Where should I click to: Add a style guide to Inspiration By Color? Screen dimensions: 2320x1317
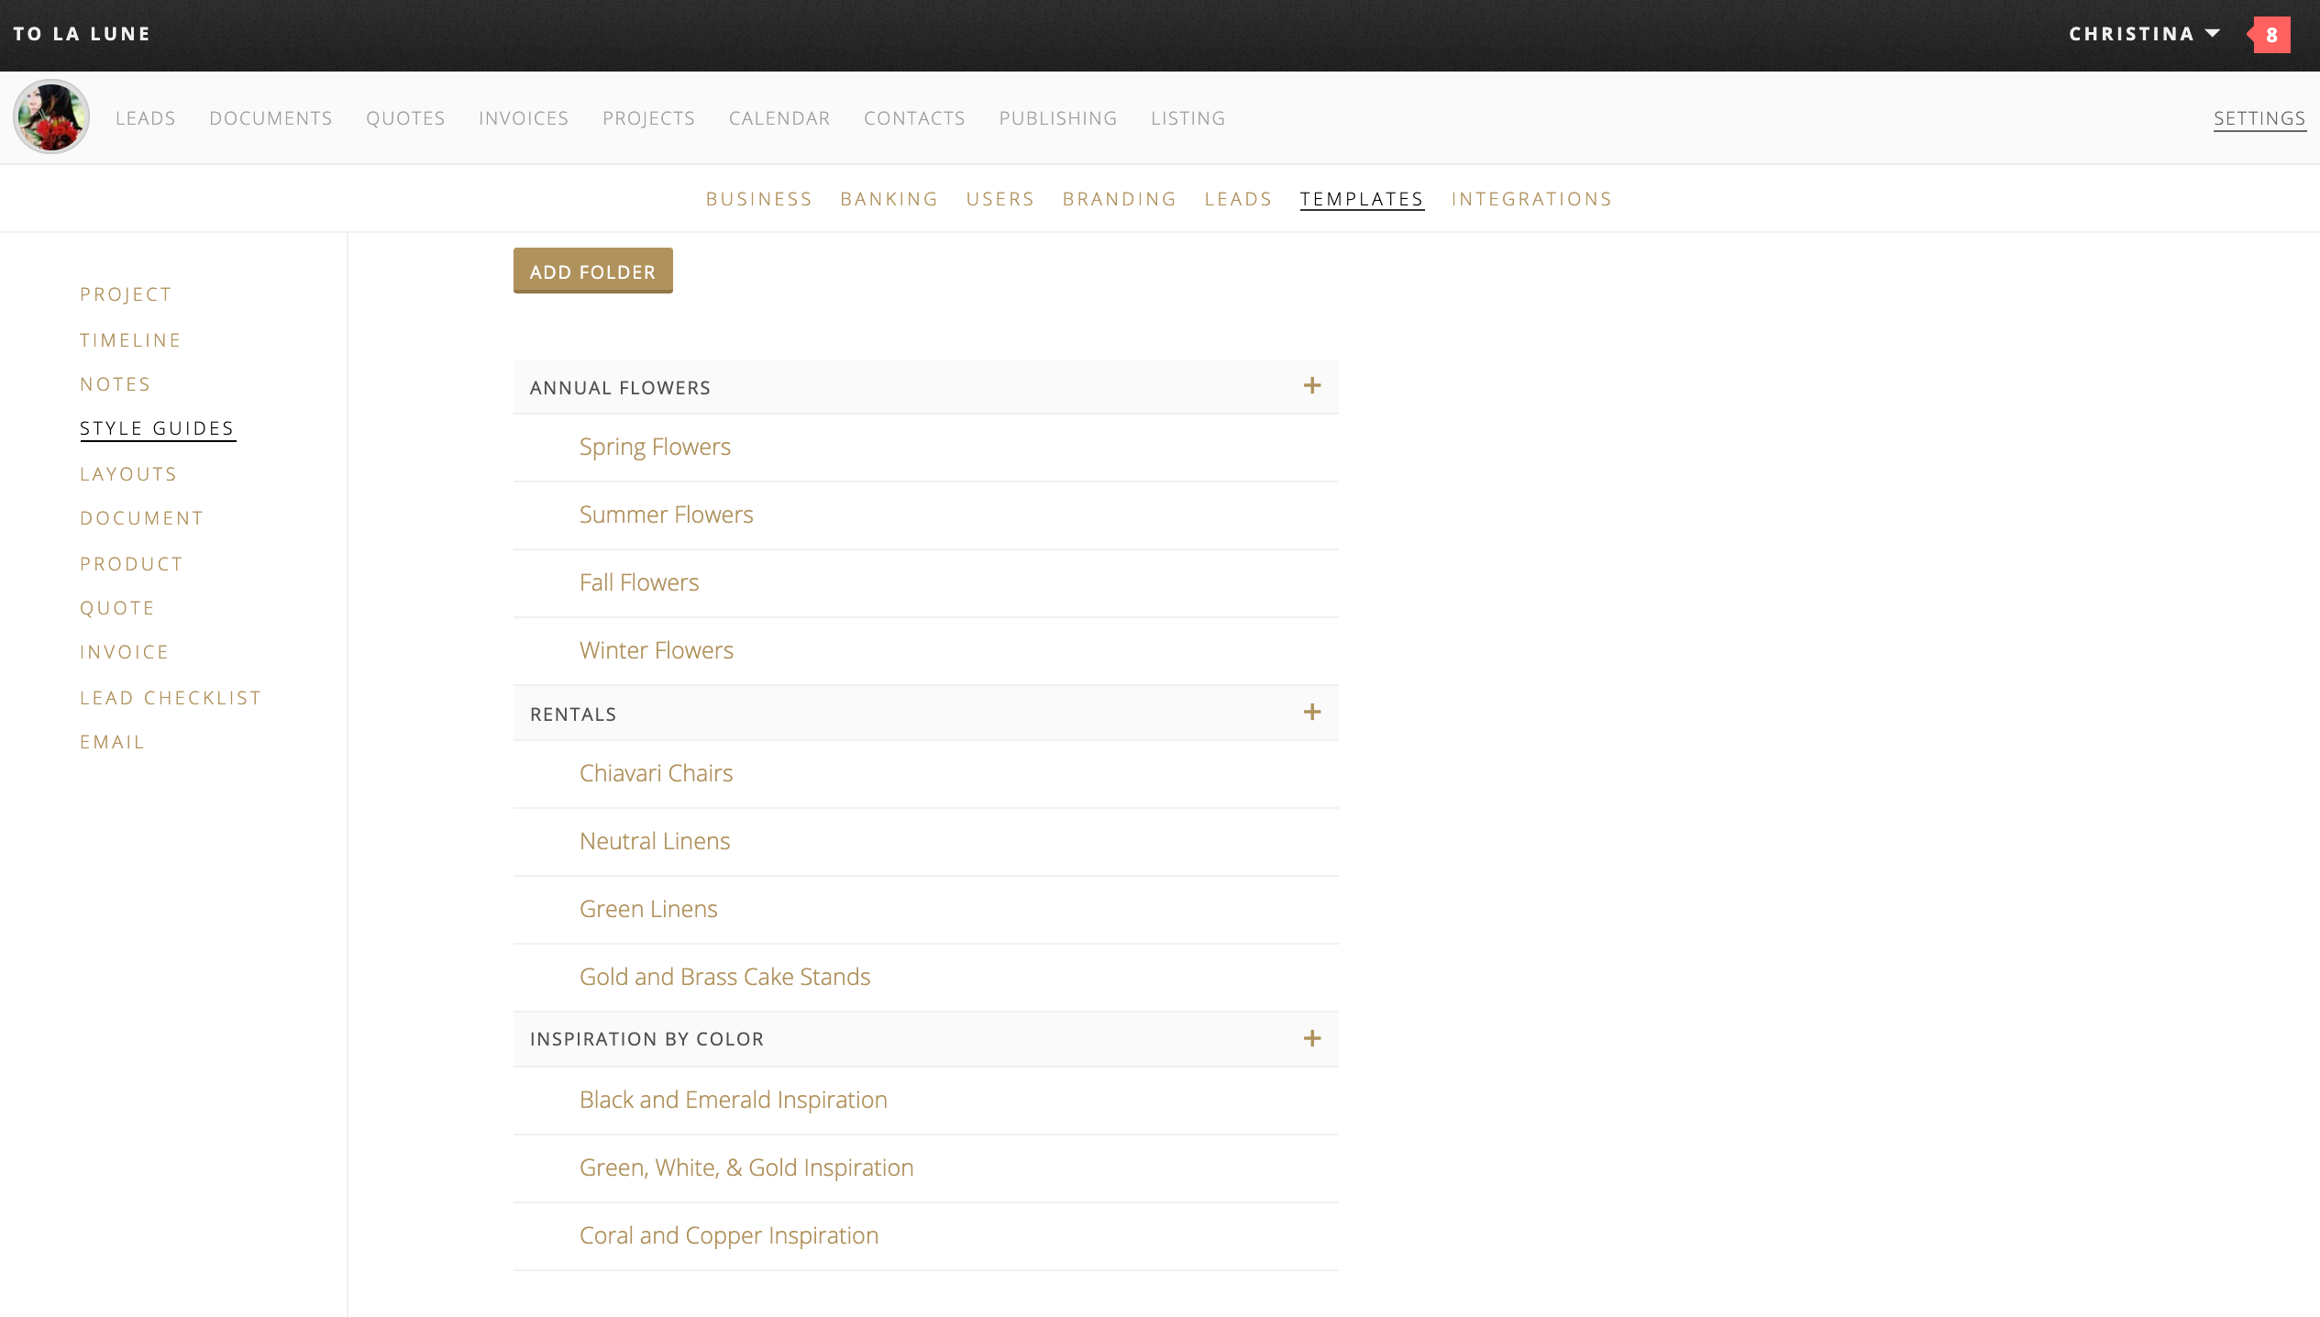1312,1039
